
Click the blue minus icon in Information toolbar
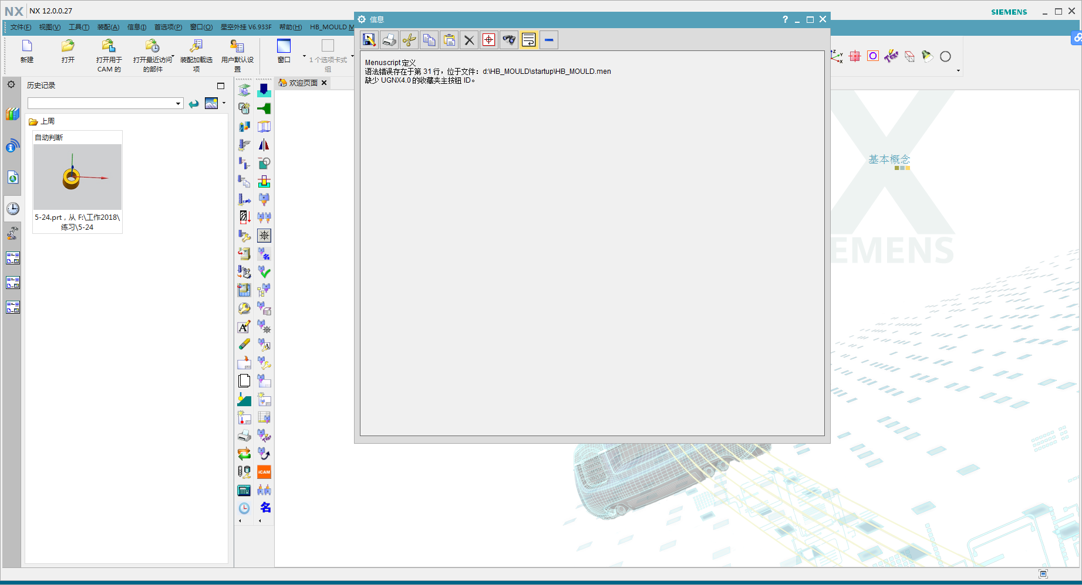(549, 40)
